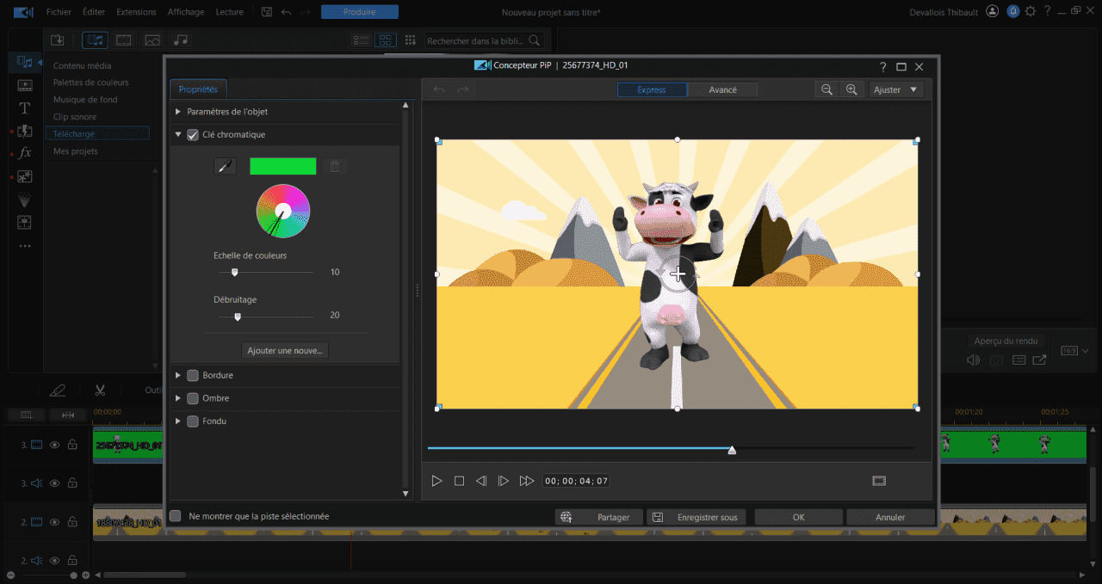Click the Partager button
The image size is (1102, 584).
(599, 518)
